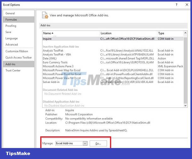
Task: Select the Analysis ToolPak - VBA row
Action: [x=113, y=54]
